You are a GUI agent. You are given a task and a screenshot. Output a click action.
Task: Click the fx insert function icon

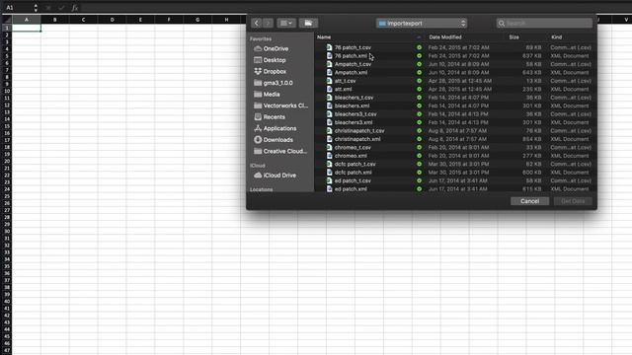click(x=75, y=8)
